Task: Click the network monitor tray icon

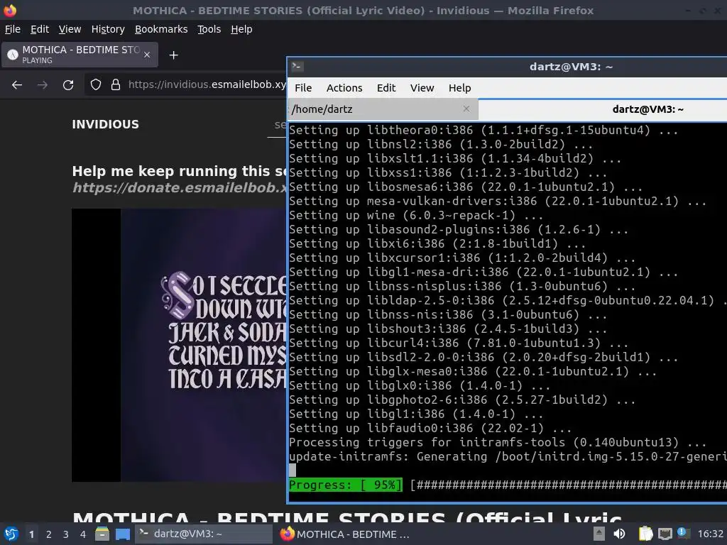Action: click(x=665, y=534)
